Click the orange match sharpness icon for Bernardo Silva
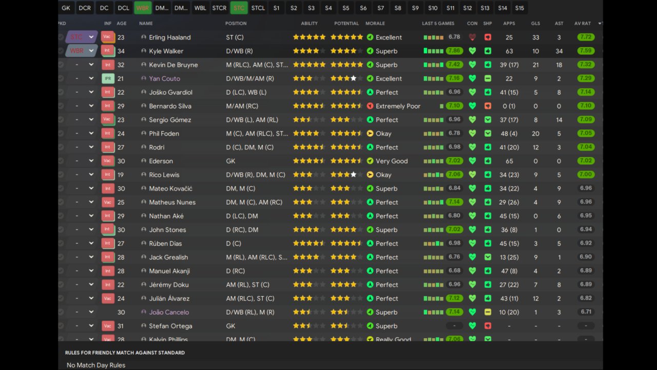Image resolution: width=657 pixels, height=370 pixels. tap(488, 106)
